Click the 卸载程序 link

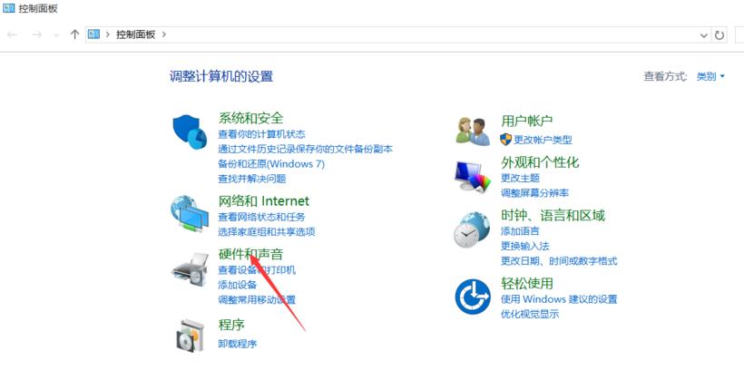pyautogui.click(x=237, y=344)
